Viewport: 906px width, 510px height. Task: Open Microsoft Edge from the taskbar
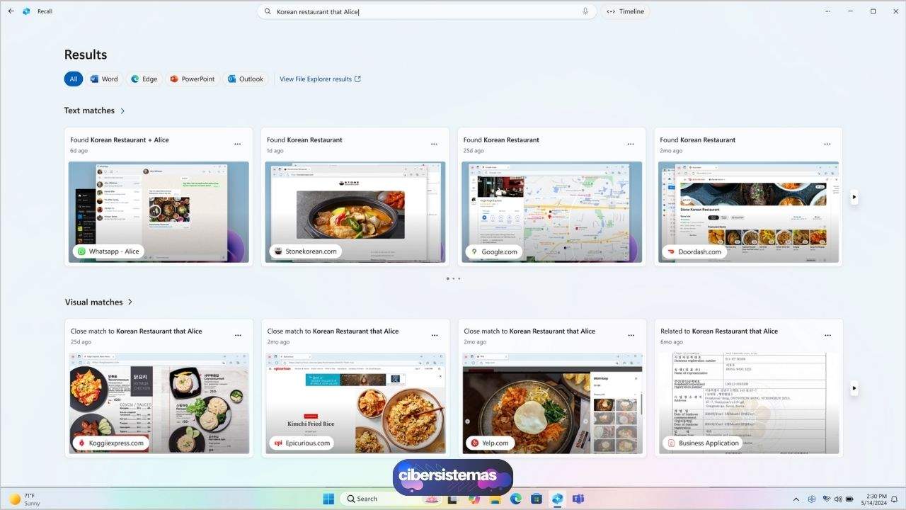[x=515, y=499]
